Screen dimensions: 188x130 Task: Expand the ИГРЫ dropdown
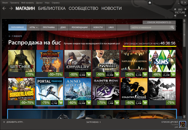tap(33, 27)
